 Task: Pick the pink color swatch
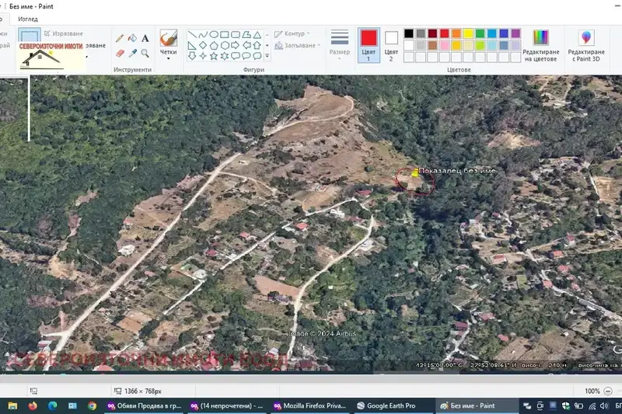point(444,45)
